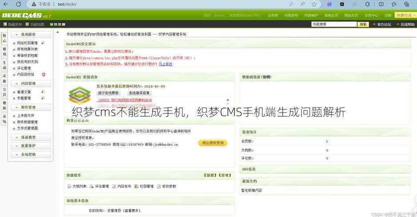Open the 马上修改 link
Screen dimensions: 417x217
[165, 64]
